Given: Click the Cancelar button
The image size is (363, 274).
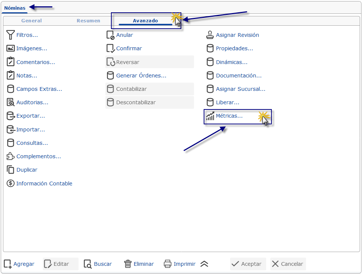Looking at the screenshot, I should pyautogui.click(x=288, y=264).
